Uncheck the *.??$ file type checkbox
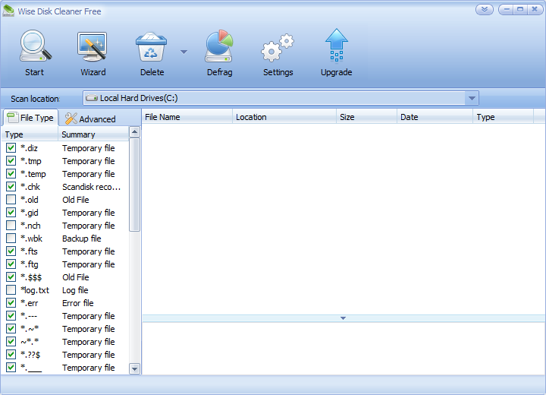 point(11,354)
